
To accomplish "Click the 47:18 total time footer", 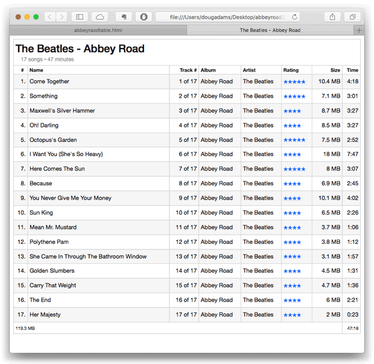I will click(353, 329).
